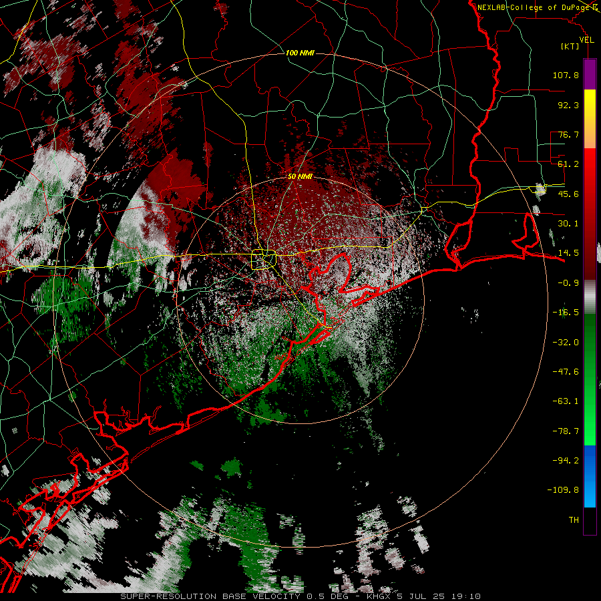Select the -109.8 legend value

(x=563, y=490)
